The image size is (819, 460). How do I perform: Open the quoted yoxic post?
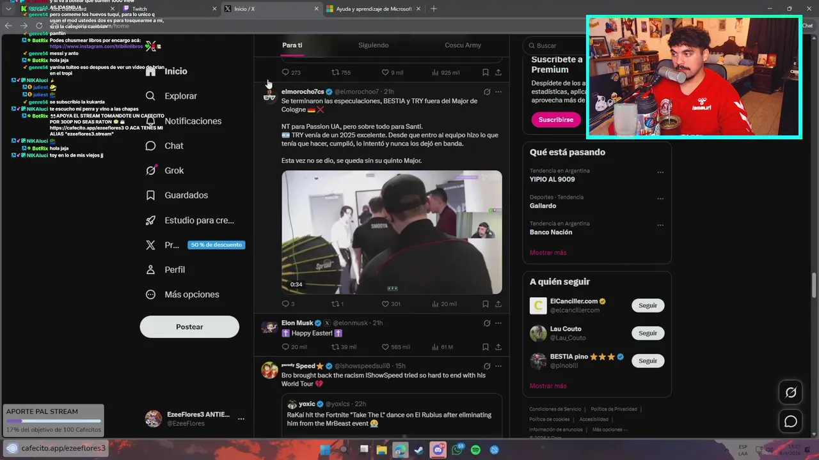(392, 416)
